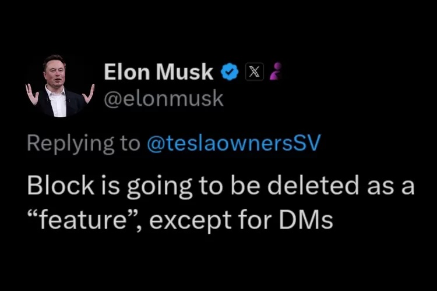437x292 pixels.
Task: Open the @elonmusk handle
Action: [x=163, y=98]
